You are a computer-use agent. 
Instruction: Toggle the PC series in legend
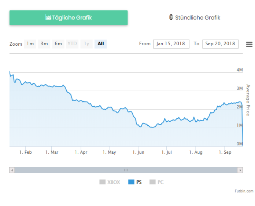click(x=156, y=182)
